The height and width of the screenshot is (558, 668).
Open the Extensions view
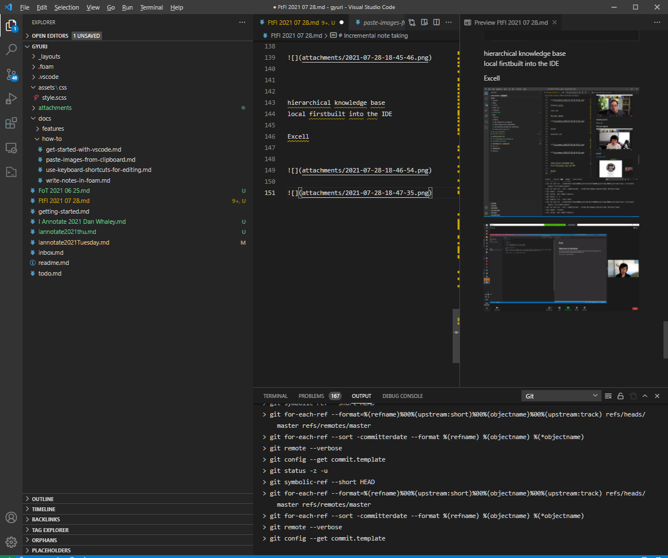(x=11, y=123)
